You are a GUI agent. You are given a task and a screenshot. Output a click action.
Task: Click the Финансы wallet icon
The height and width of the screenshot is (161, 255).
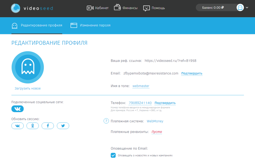click(x=117, y=7)
